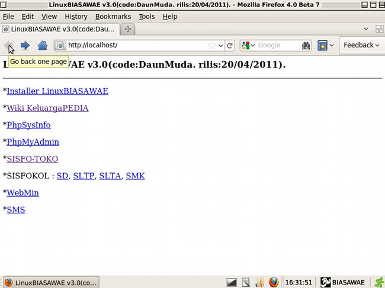Open the History menu
Screen dimensions: 385x288
[76, 17]
